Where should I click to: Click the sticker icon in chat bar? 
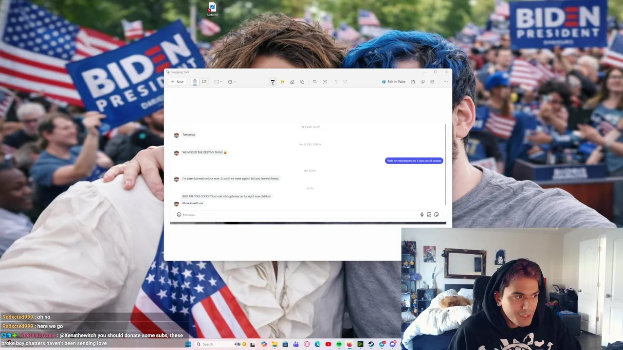(436, 214)
